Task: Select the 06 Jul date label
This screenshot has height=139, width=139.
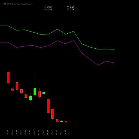Action: pyautogui.click(x=48, y=133)
